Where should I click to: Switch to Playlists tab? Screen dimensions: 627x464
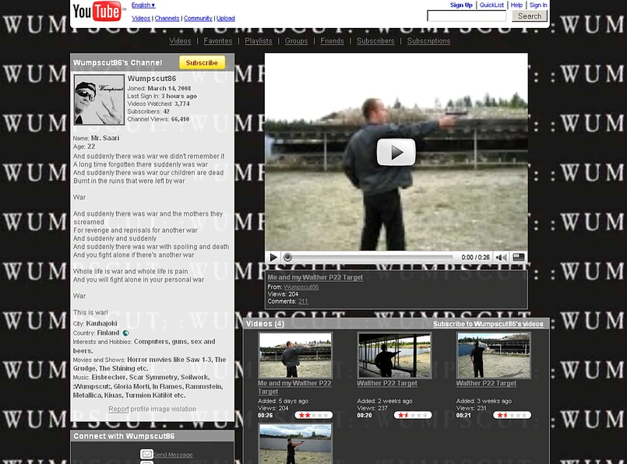[x=259, y=41]
